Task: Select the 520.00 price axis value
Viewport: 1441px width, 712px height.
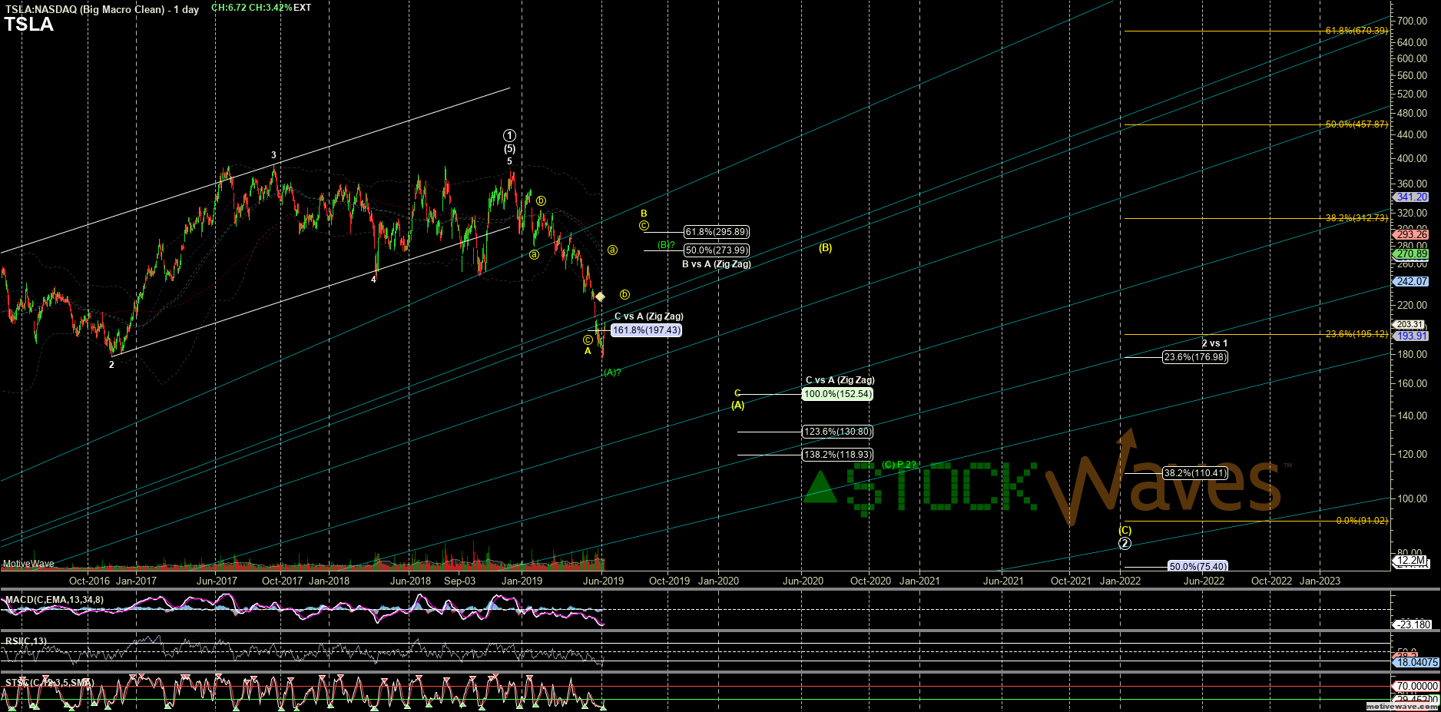Action: click(1413, 94)
